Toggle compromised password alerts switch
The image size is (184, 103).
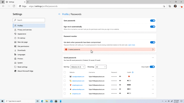[x=152, y=42]
